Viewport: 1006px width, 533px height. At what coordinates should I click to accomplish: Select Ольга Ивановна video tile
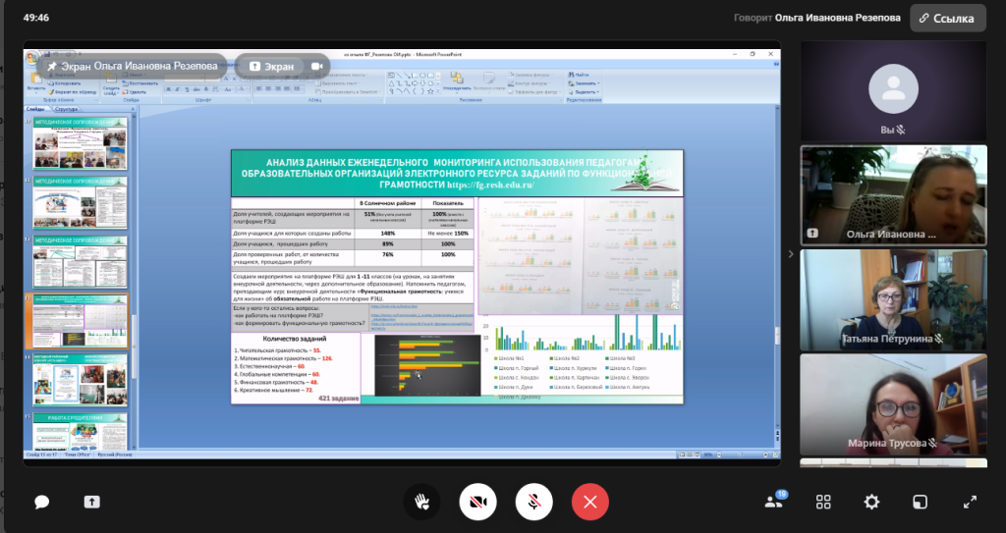click(893, 193)
